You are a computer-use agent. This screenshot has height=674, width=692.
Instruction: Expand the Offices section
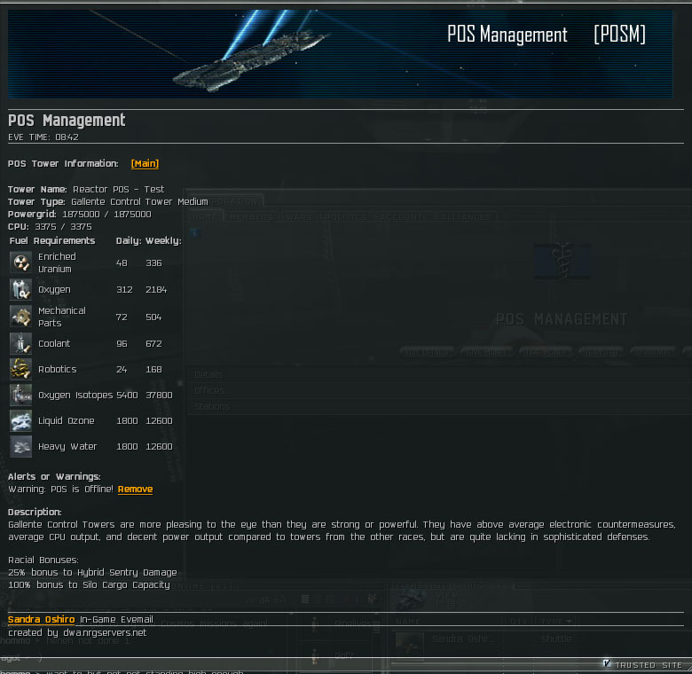point(209,391)
